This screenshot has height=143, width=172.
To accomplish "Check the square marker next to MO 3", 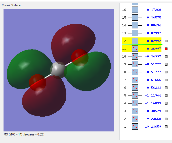I will click(x=166, y=111).
